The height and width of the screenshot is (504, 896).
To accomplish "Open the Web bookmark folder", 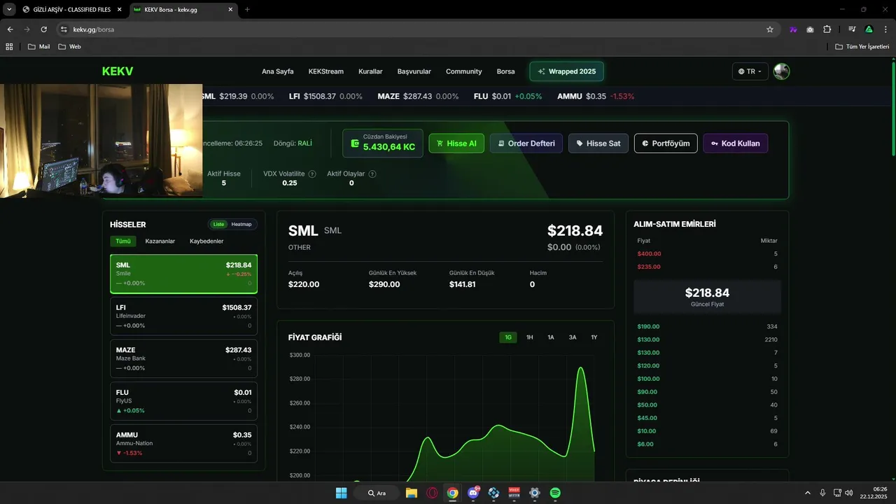I will pyautogui.click(x=69, y=46).
